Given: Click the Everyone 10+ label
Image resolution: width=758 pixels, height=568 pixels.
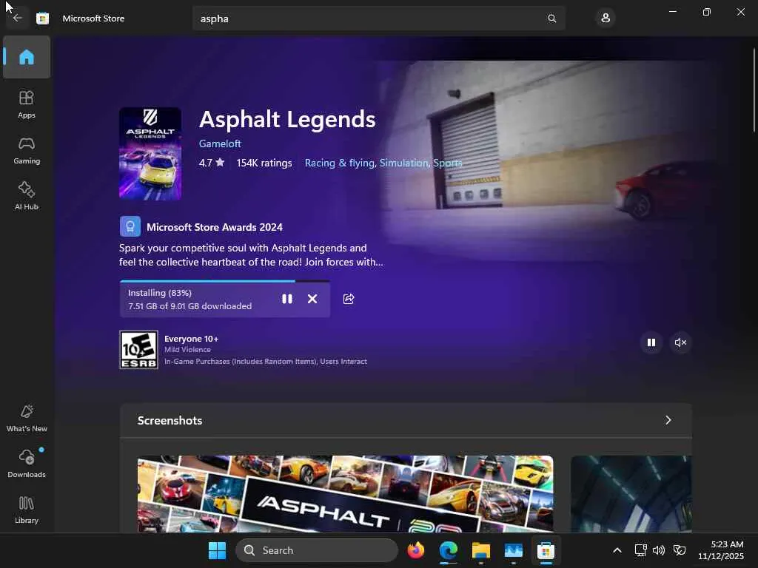Looking at the screenshot, I should 192,339.
